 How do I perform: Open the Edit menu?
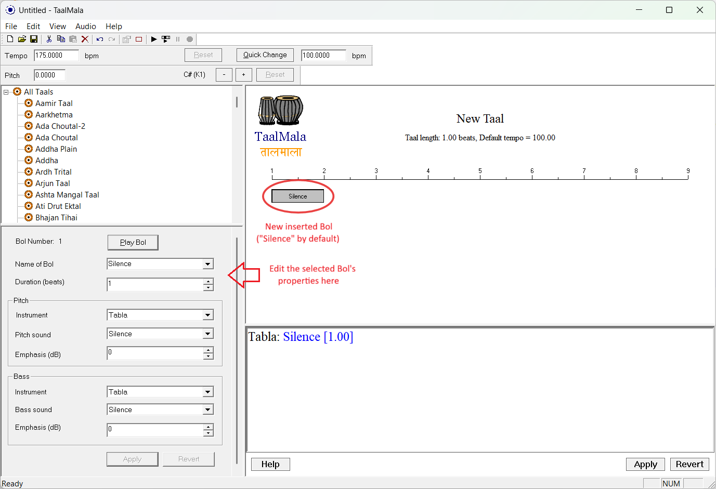coord(33,27)
